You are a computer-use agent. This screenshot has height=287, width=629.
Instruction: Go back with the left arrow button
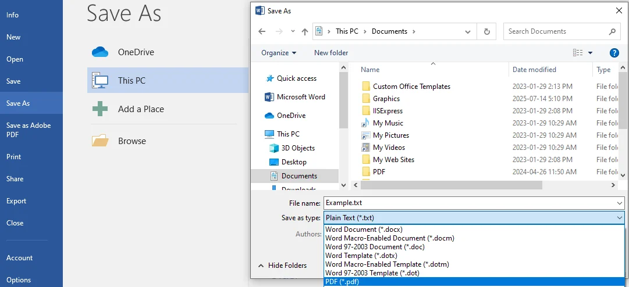(x=262, y=31)
